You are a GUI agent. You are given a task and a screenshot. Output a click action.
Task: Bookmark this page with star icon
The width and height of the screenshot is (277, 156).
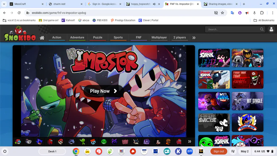(x=223, y=13)
